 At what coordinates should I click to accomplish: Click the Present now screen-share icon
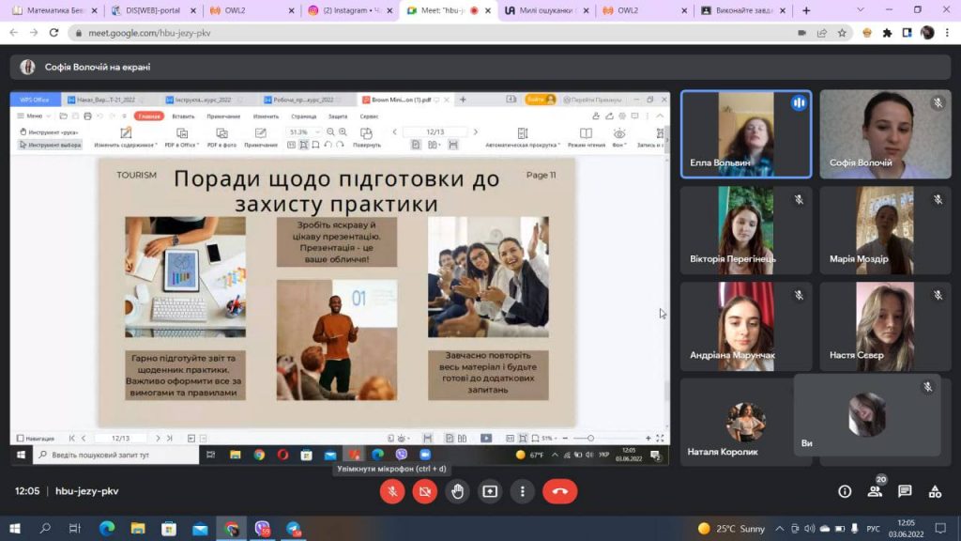490,491
